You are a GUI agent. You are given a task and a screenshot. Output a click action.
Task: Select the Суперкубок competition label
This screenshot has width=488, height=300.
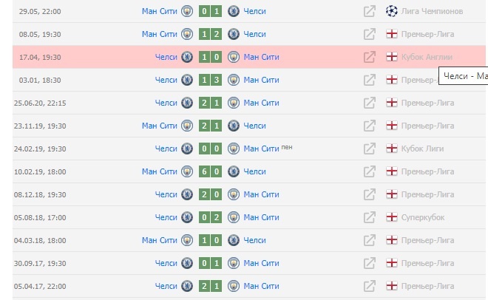tap(423, 218)
